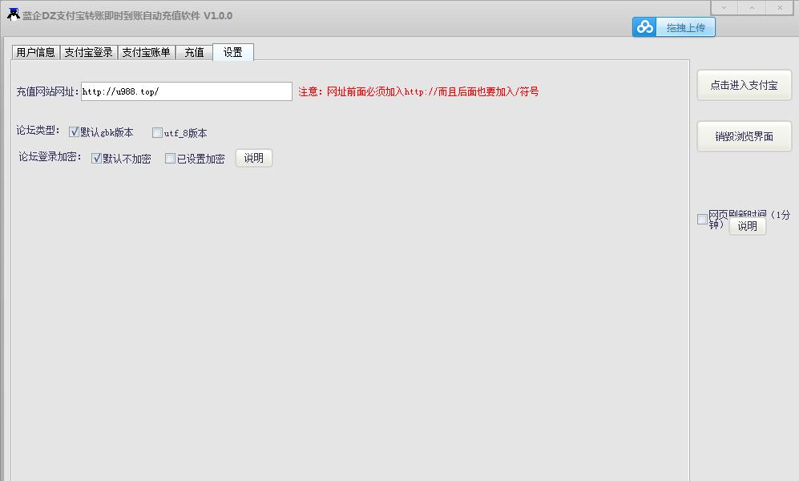Screen dimensions: 799x481
Task: Toggle the 默认gbk版本 checkbox
Action: point(74,132)
